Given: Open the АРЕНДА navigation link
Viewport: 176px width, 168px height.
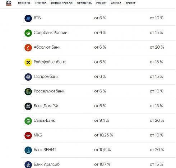Looking at the screenshot, I should tap(116, 3).
